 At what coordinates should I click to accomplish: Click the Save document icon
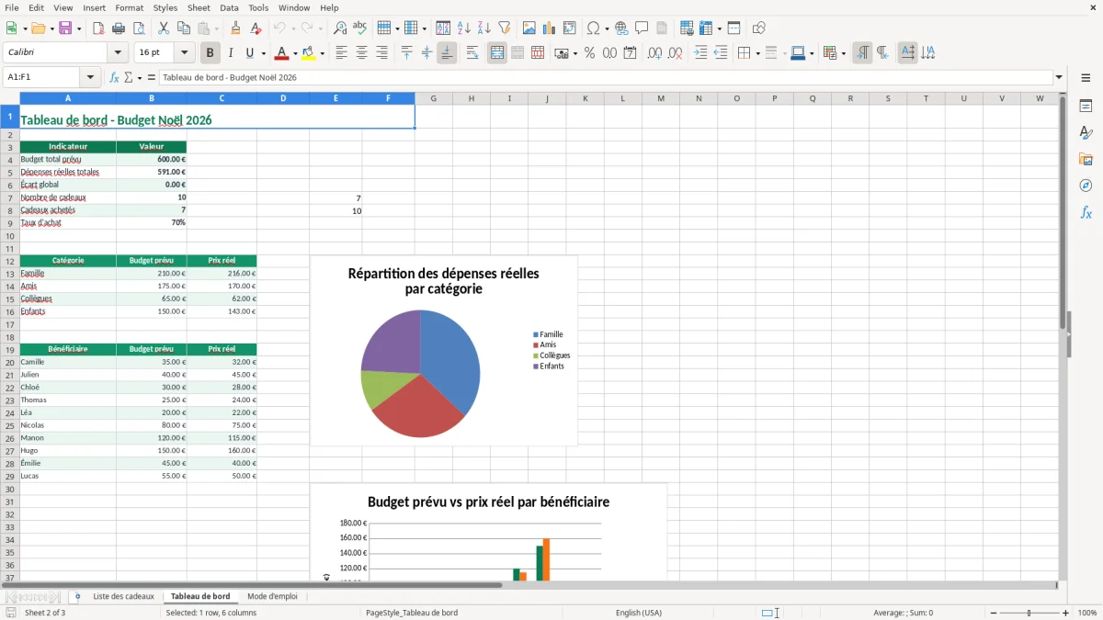pyautogui.click(x=65, y=28)
